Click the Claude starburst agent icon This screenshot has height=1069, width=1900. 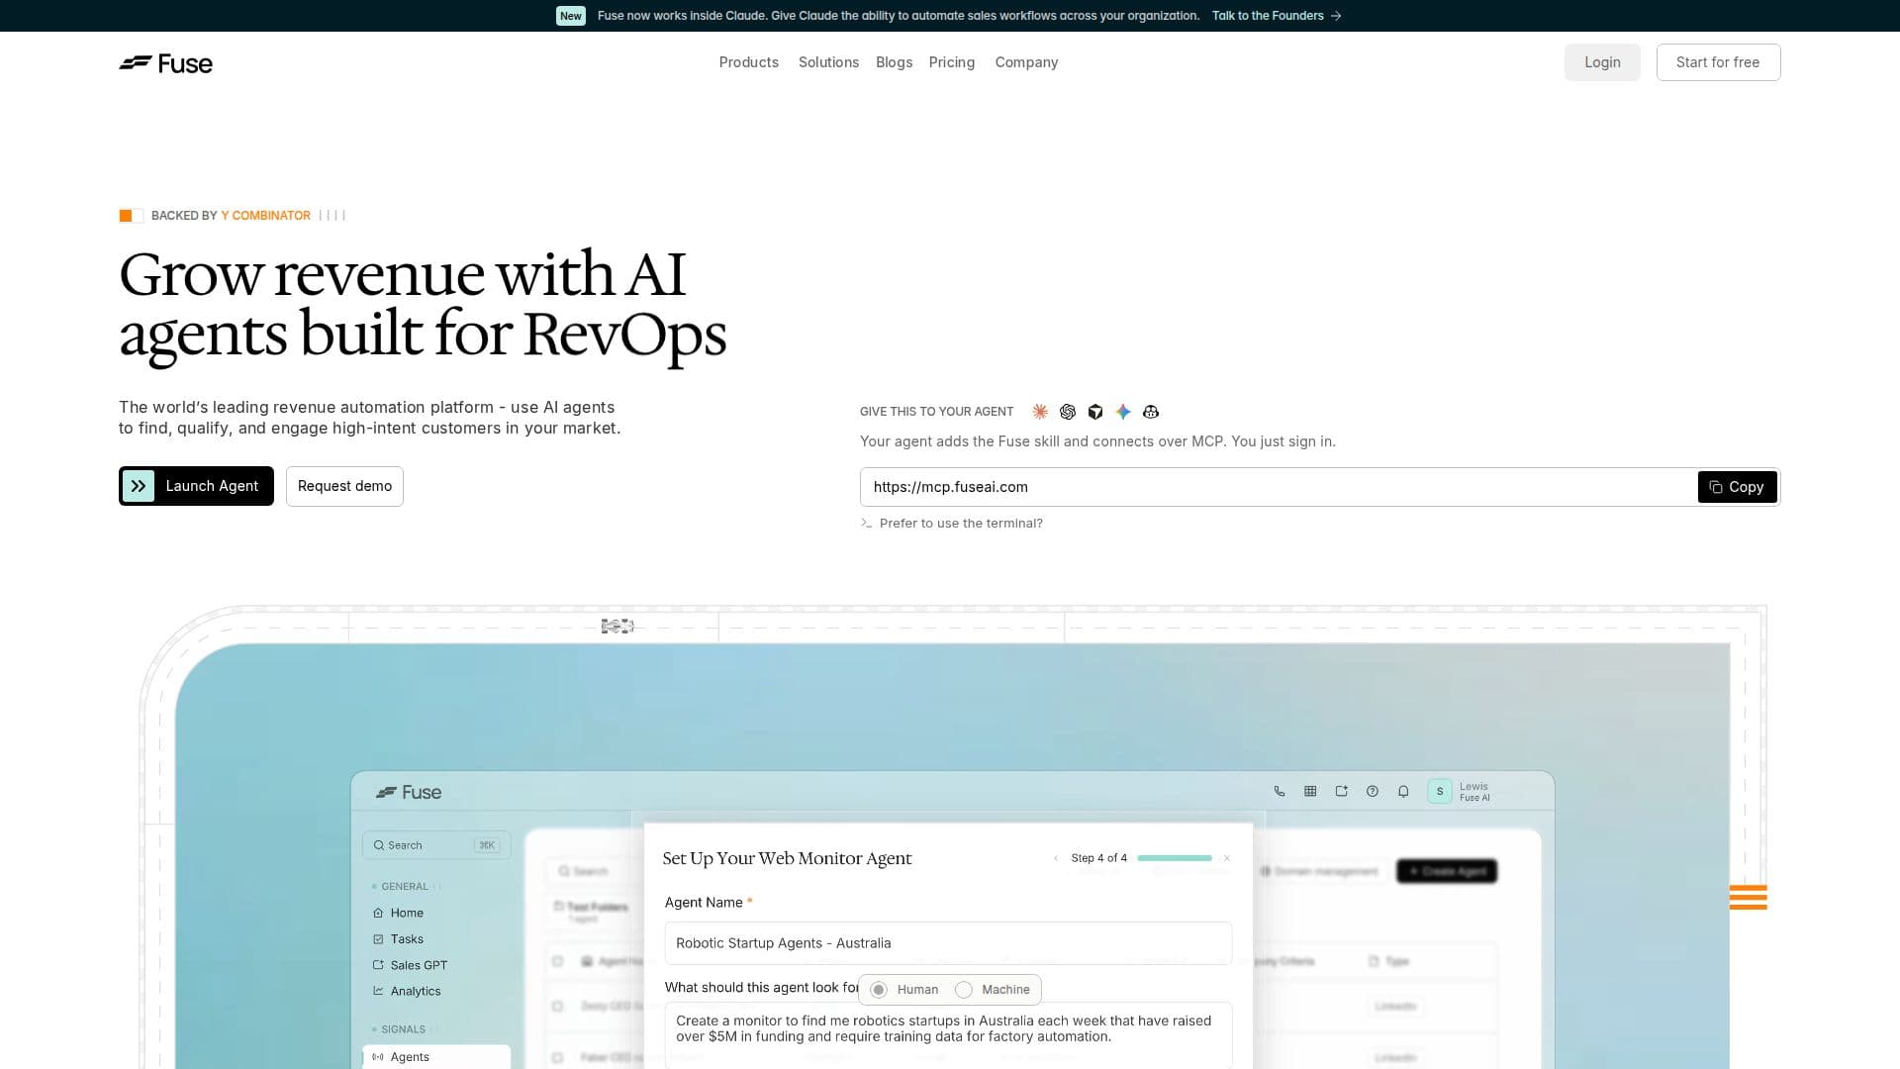tap(1040, 412)
